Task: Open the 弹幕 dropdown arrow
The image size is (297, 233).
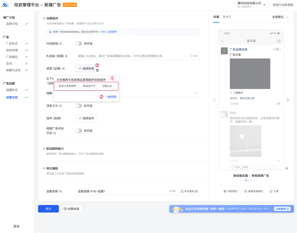Action: [x=196, y=93]
